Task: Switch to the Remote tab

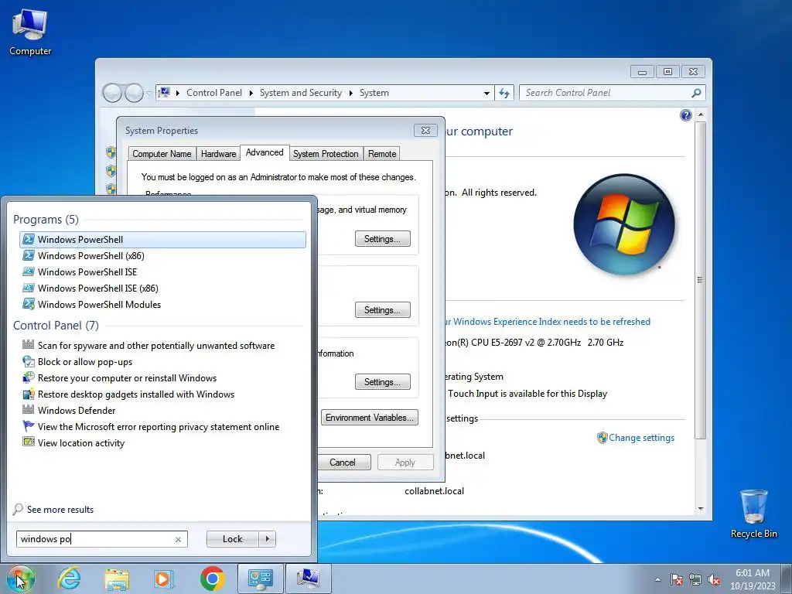Action: click(382, 154)
